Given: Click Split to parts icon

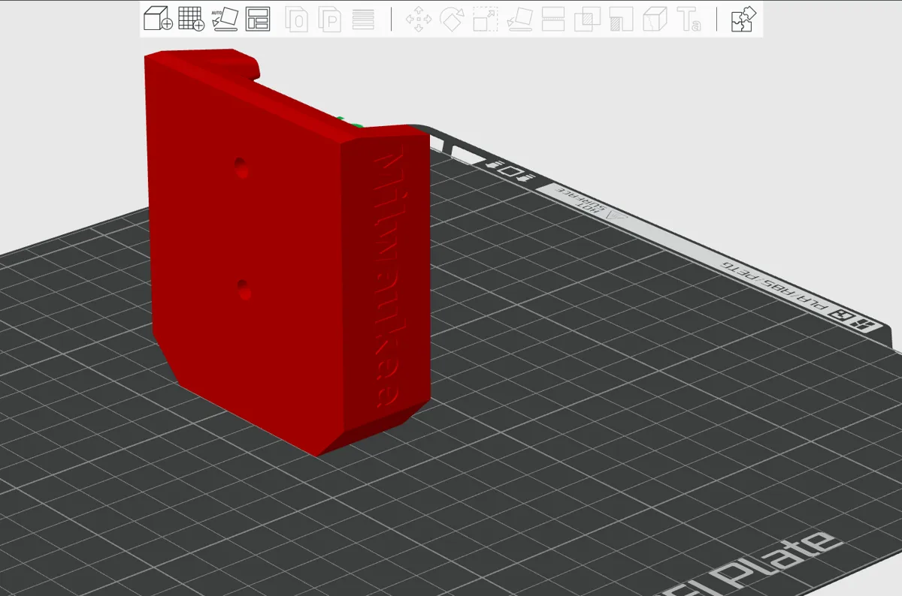Looking at the screenshot, I should [x=330, y=20].
